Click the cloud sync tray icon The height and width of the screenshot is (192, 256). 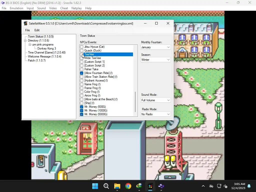[x=211, y=186]
